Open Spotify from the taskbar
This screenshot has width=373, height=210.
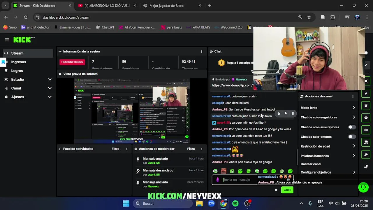235,204
